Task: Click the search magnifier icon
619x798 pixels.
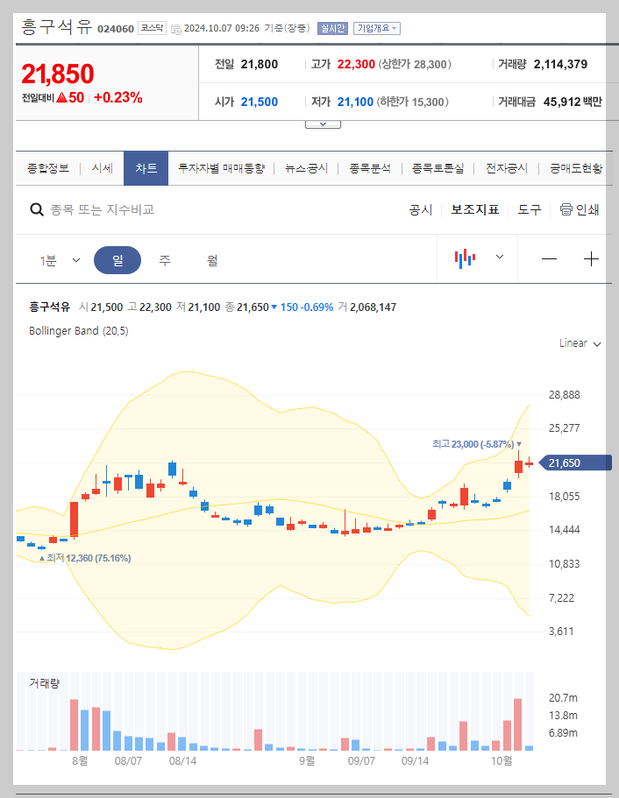Action: pyautogui.click(x=36, y=209)
